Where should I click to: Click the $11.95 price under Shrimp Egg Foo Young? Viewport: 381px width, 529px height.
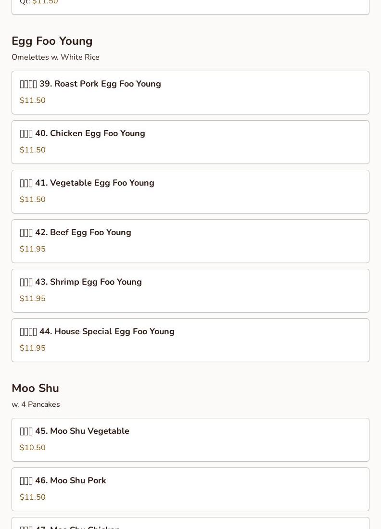(33, 299)
